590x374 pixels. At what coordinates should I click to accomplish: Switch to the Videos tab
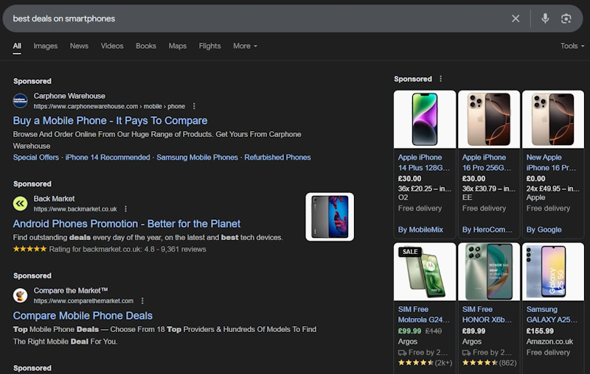tap(112, 46)
